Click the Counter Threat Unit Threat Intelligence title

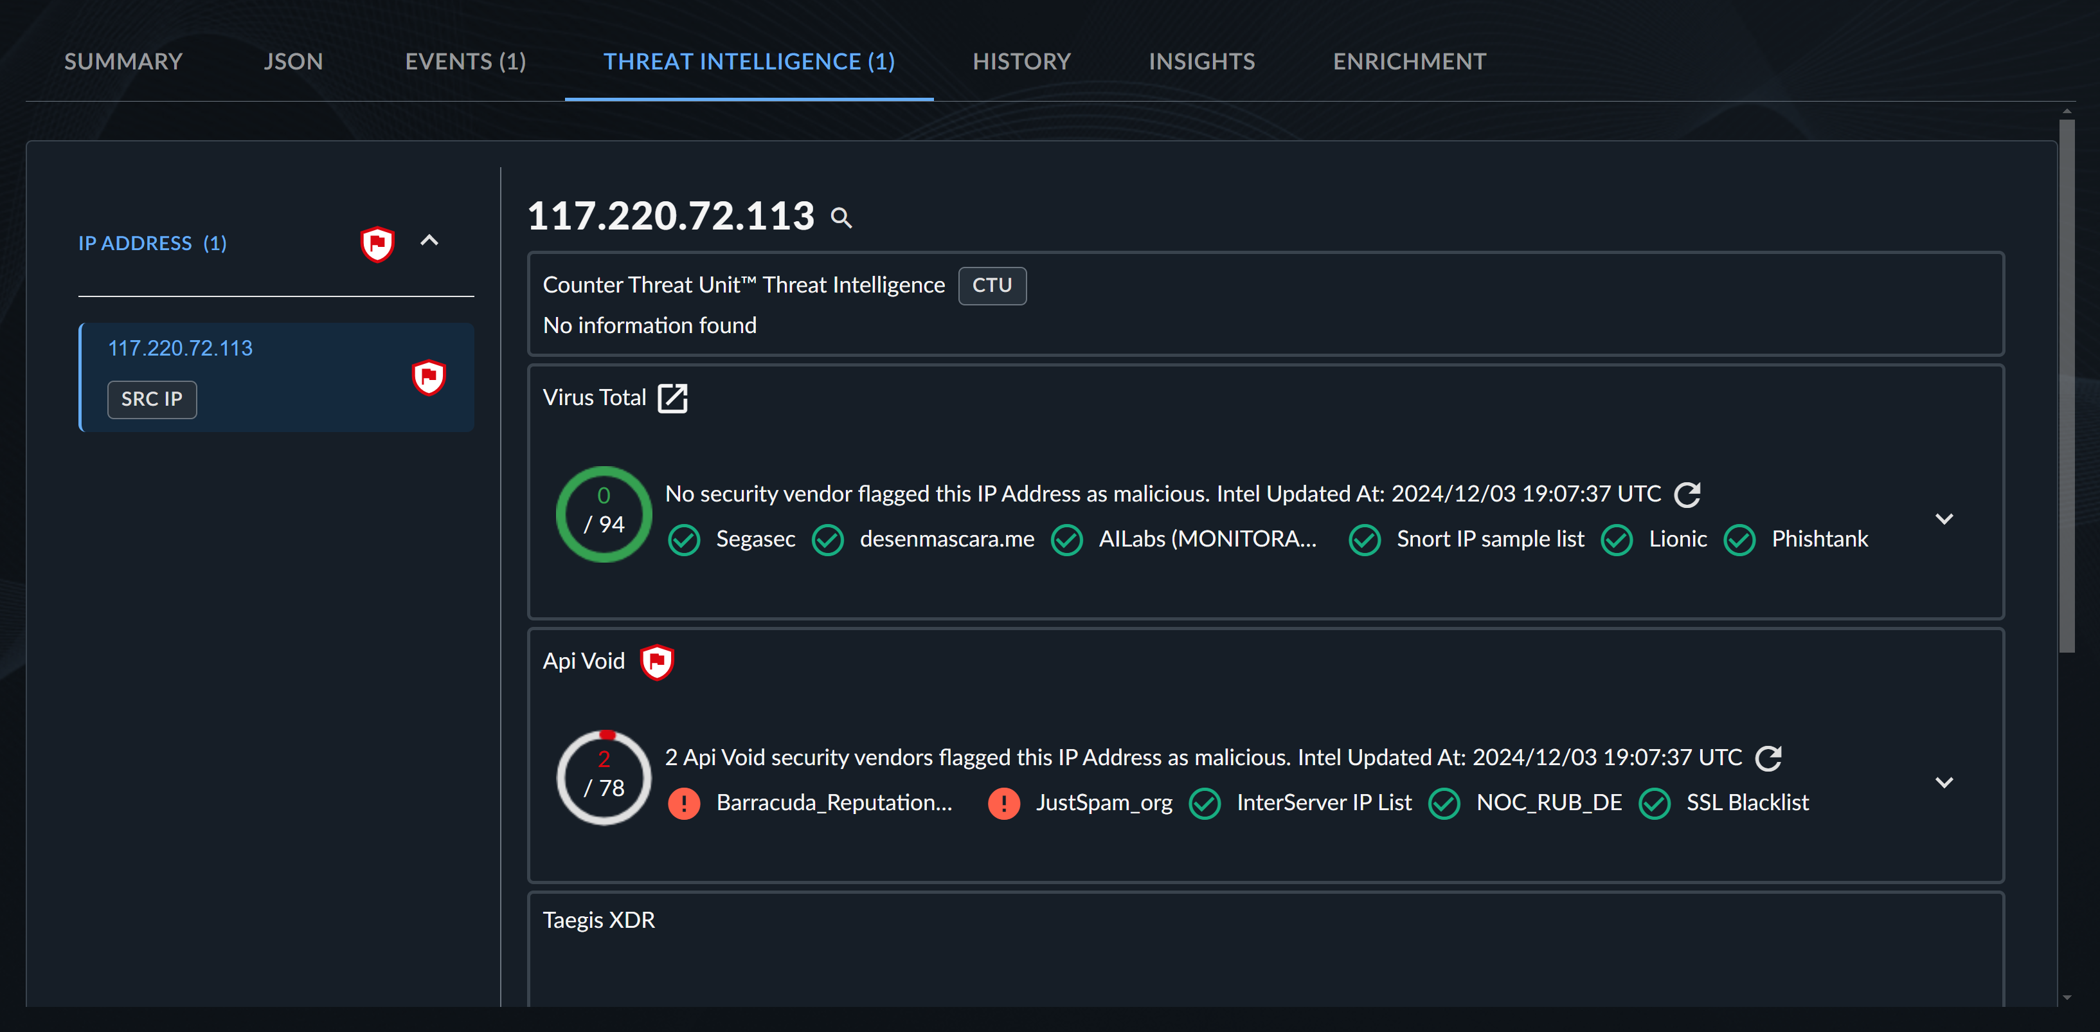pos(744,284)
